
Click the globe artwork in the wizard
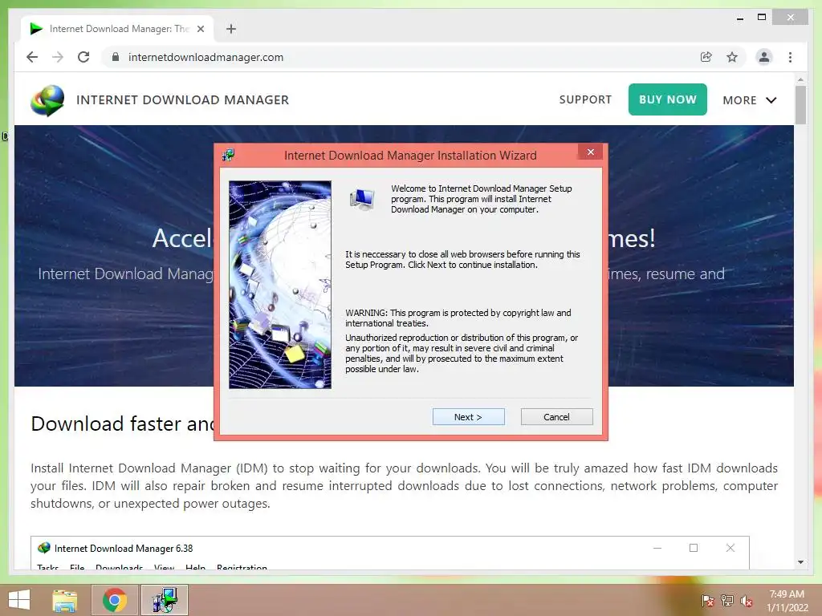click(280, 285)
